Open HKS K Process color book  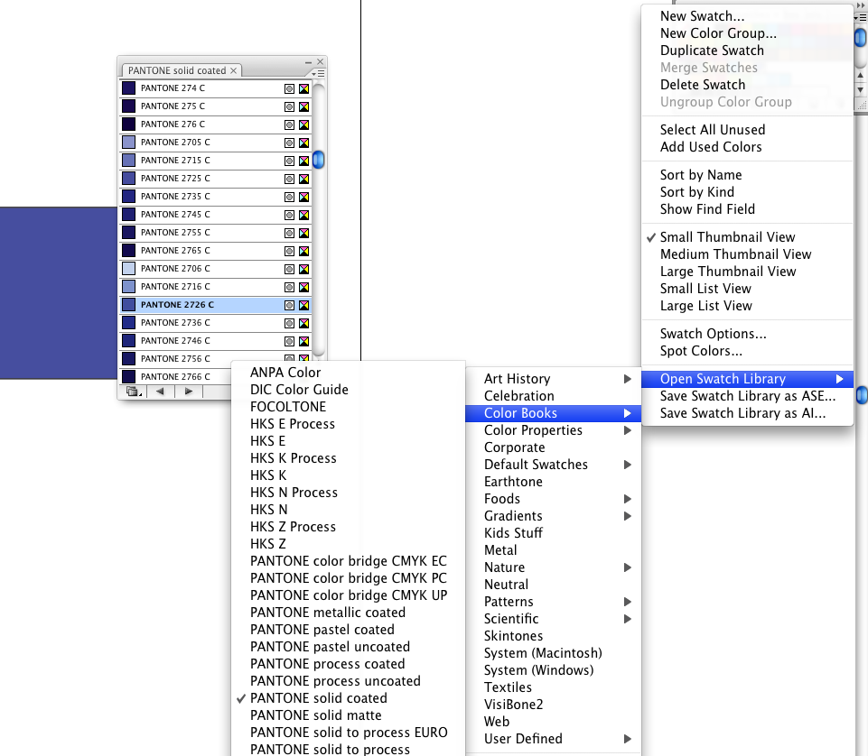point(293,458)
